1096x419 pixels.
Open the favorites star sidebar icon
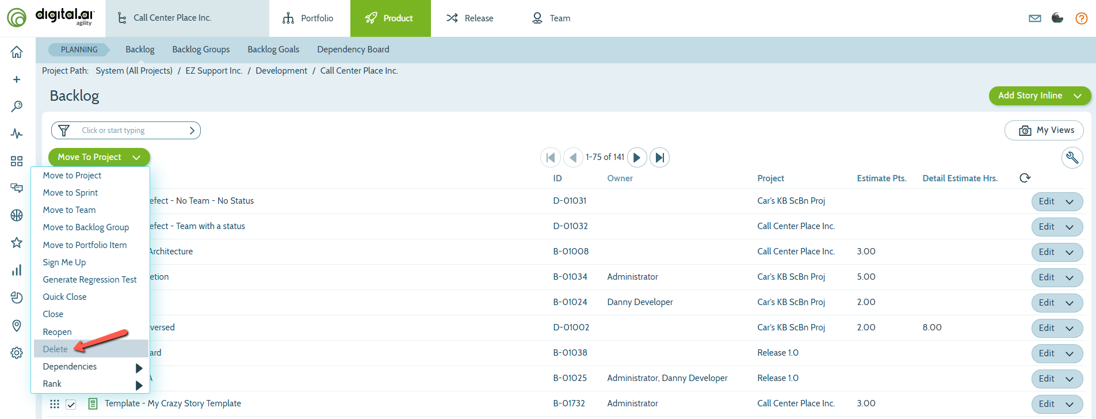pyautogui.click(x=17, y=242)
